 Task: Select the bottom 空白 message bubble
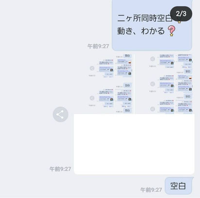[179, 186]
